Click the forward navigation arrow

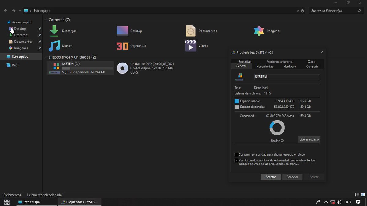[13, 11]
